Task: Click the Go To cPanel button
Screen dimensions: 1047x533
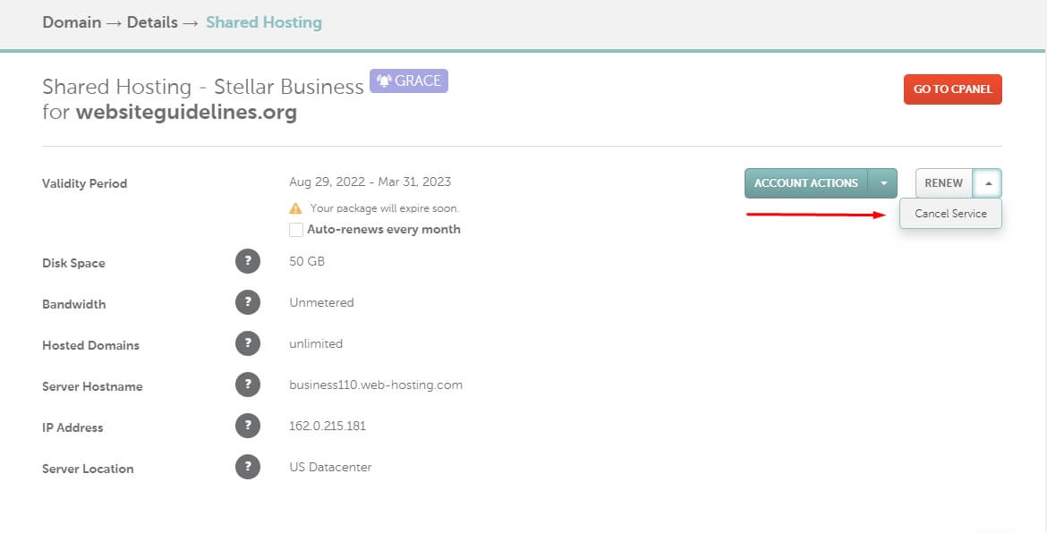Action: (x=952, y=89)
